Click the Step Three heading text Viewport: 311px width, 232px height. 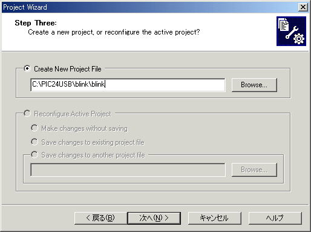36,23
